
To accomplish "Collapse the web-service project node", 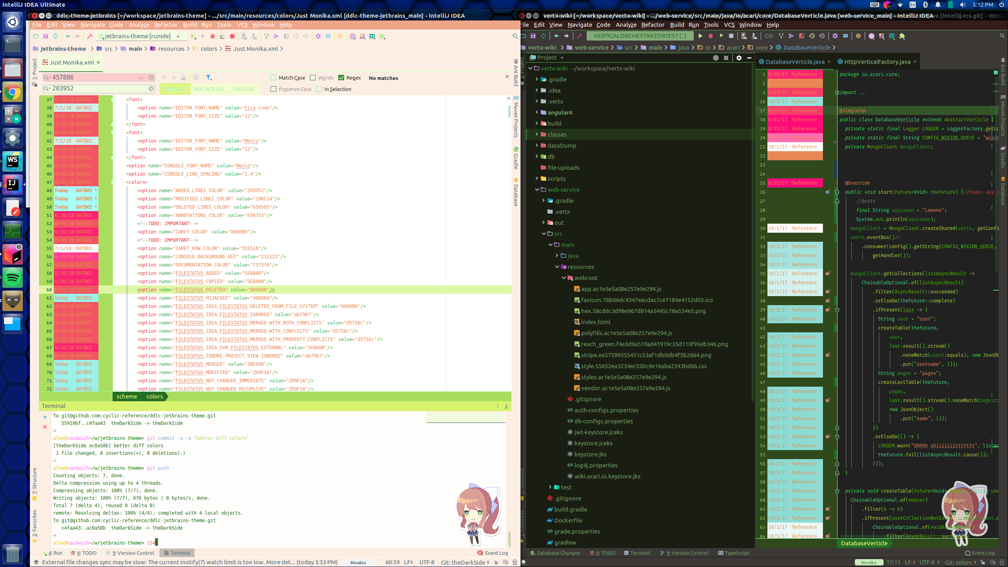I will click(537, 189).
